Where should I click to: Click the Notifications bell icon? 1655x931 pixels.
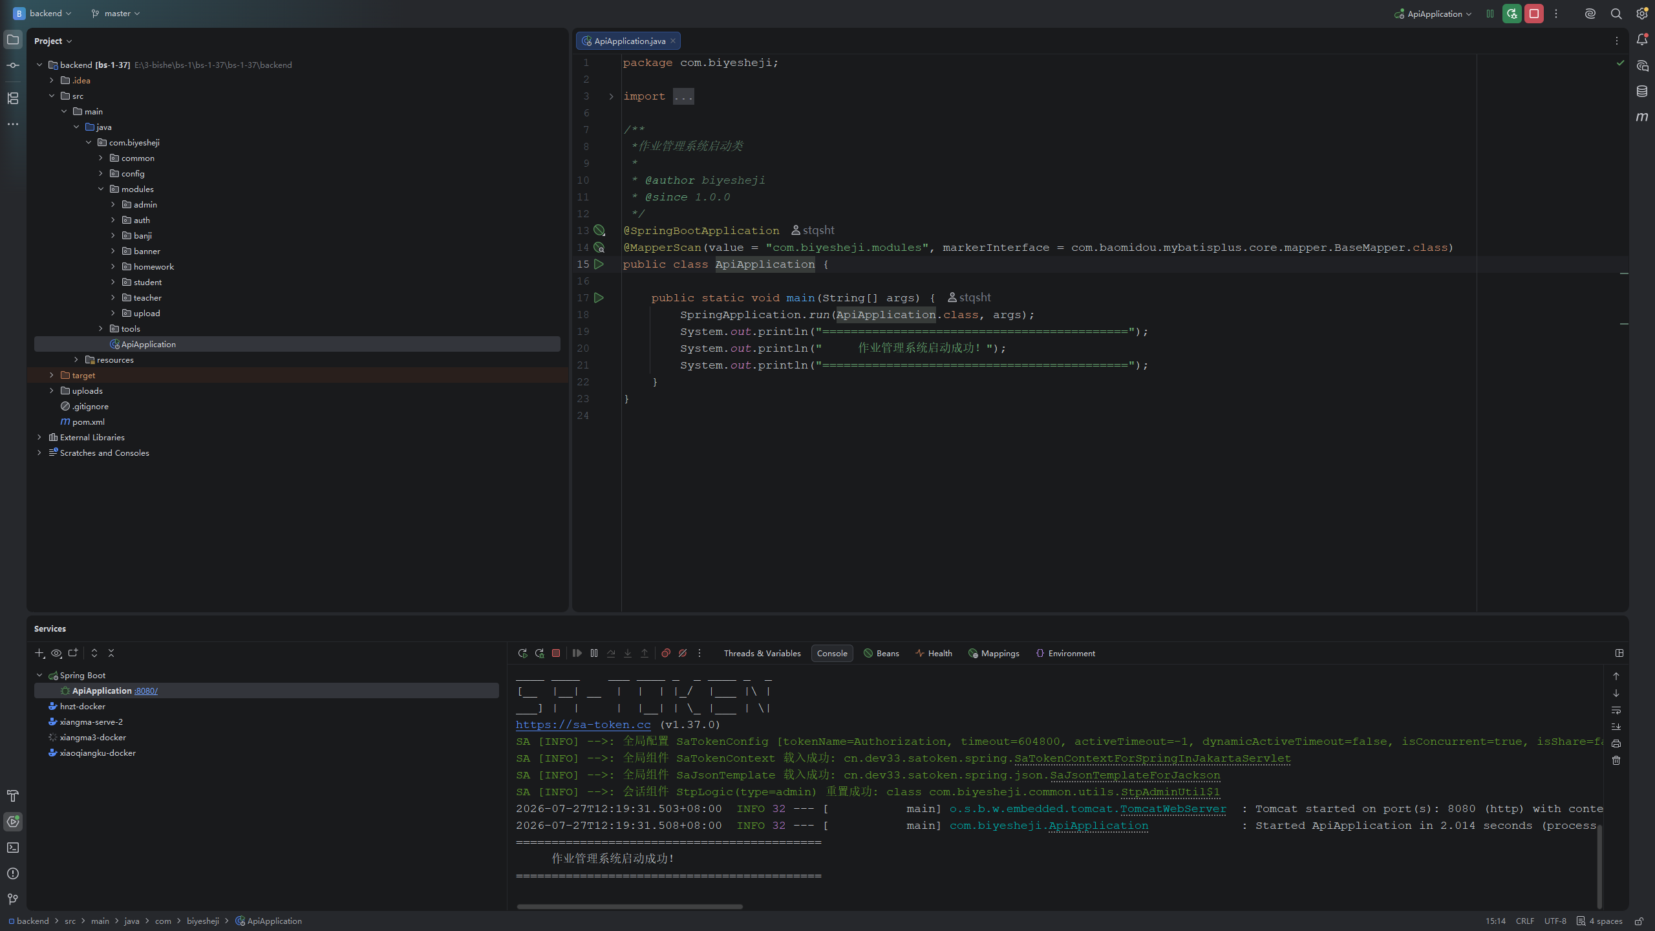[x=1641, y=39]
